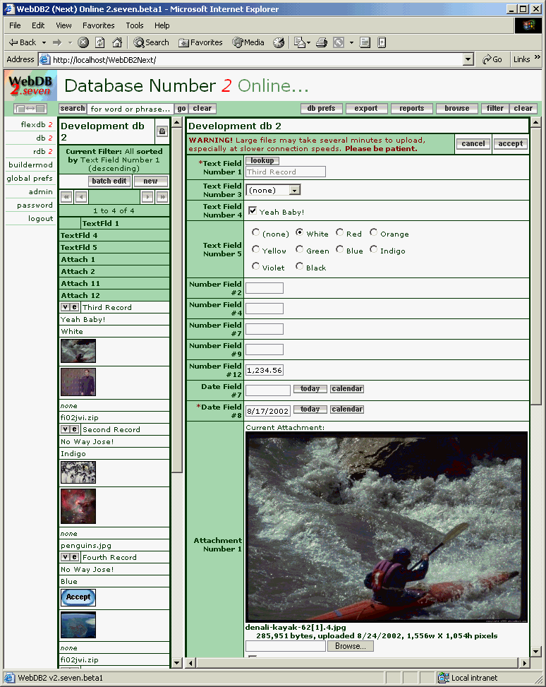
Task: Click the Number Field #12 input
Action: coord(265,370)
